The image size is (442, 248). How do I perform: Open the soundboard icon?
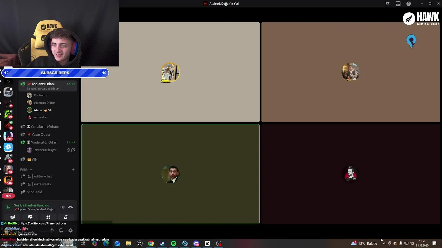point(66,217)
